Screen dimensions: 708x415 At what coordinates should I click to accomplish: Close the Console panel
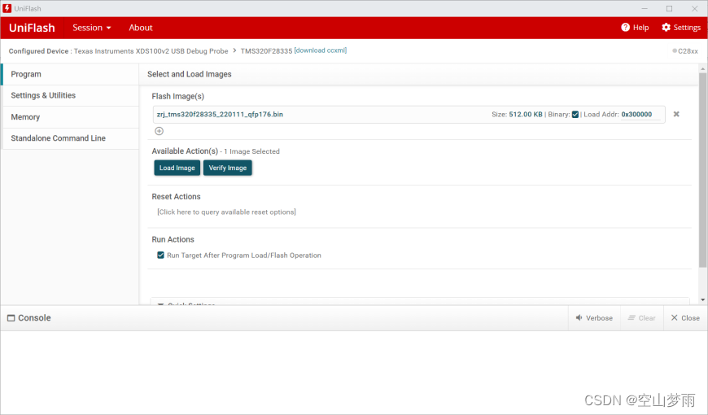tap(685, 318)
